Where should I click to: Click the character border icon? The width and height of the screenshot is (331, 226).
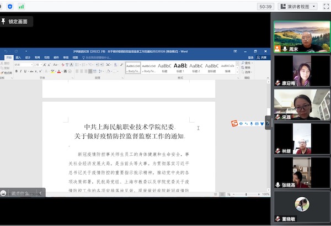(x=71, y=65)
